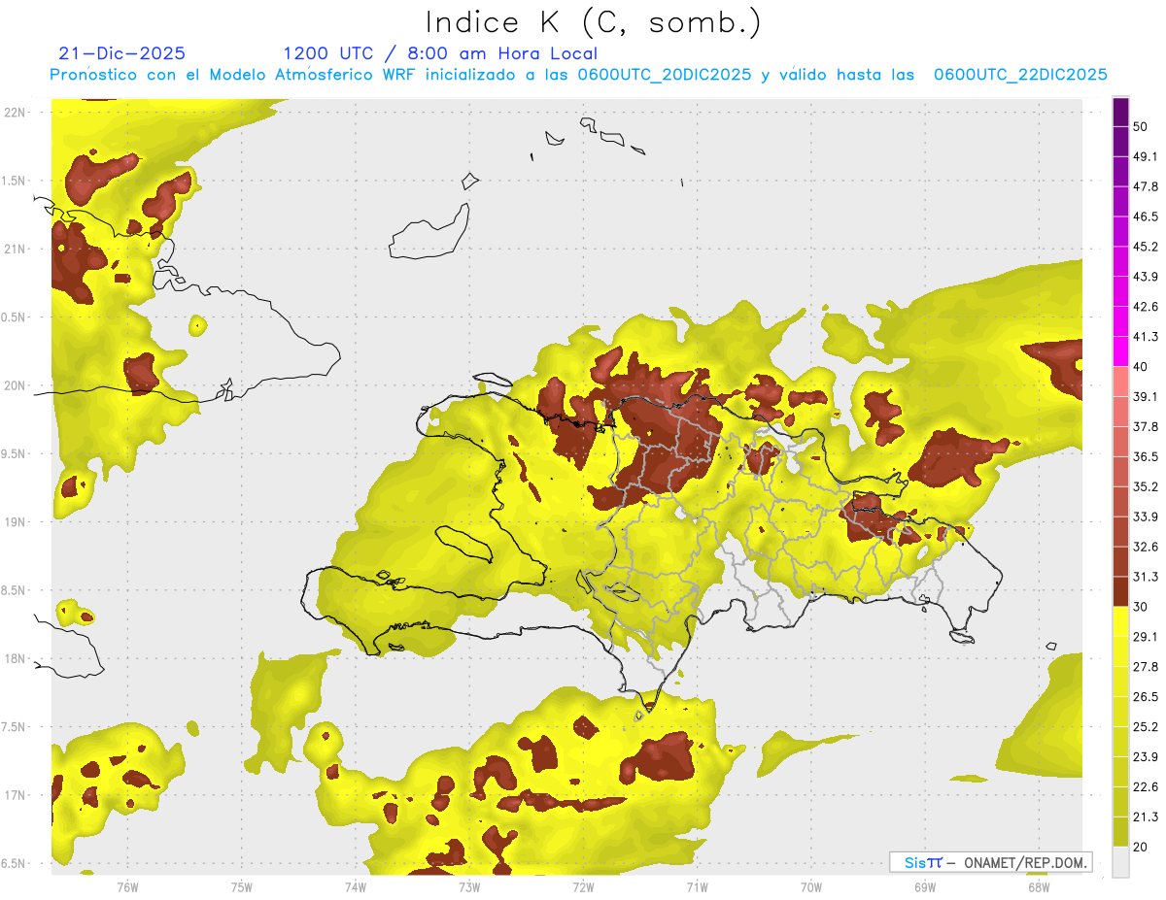Screen dimensions: 1166x900
Task: Click the "50" color scale label
Action: (x=1141, y=126)
